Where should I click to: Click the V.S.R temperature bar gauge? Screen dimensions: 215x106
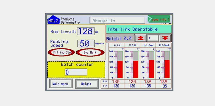[136, 65]
